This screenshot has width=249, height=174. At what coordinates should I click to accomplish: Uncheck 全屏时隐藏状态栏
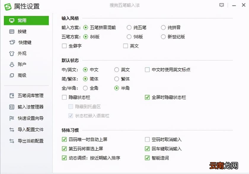pos(147,97)
